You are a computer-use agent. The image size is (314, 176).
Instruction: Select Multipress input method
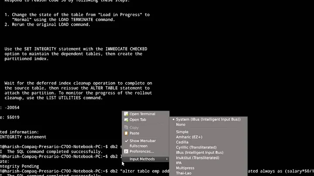tap(208, 168)
